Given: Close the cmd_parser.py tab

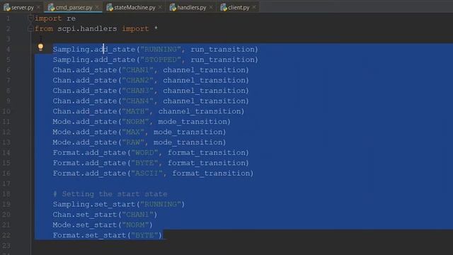Looking at the screenshot, I should coord(97,7).
